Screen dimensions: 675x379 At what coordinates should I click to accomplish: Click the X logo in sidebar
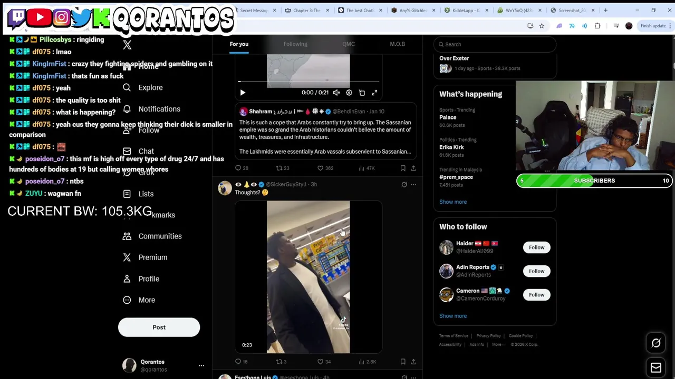click(x=127, y=45)
